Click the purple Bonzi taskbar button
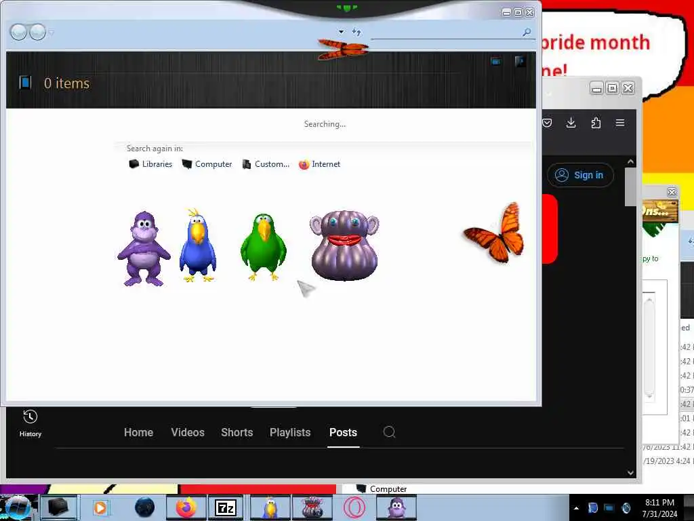 point(396,507)
